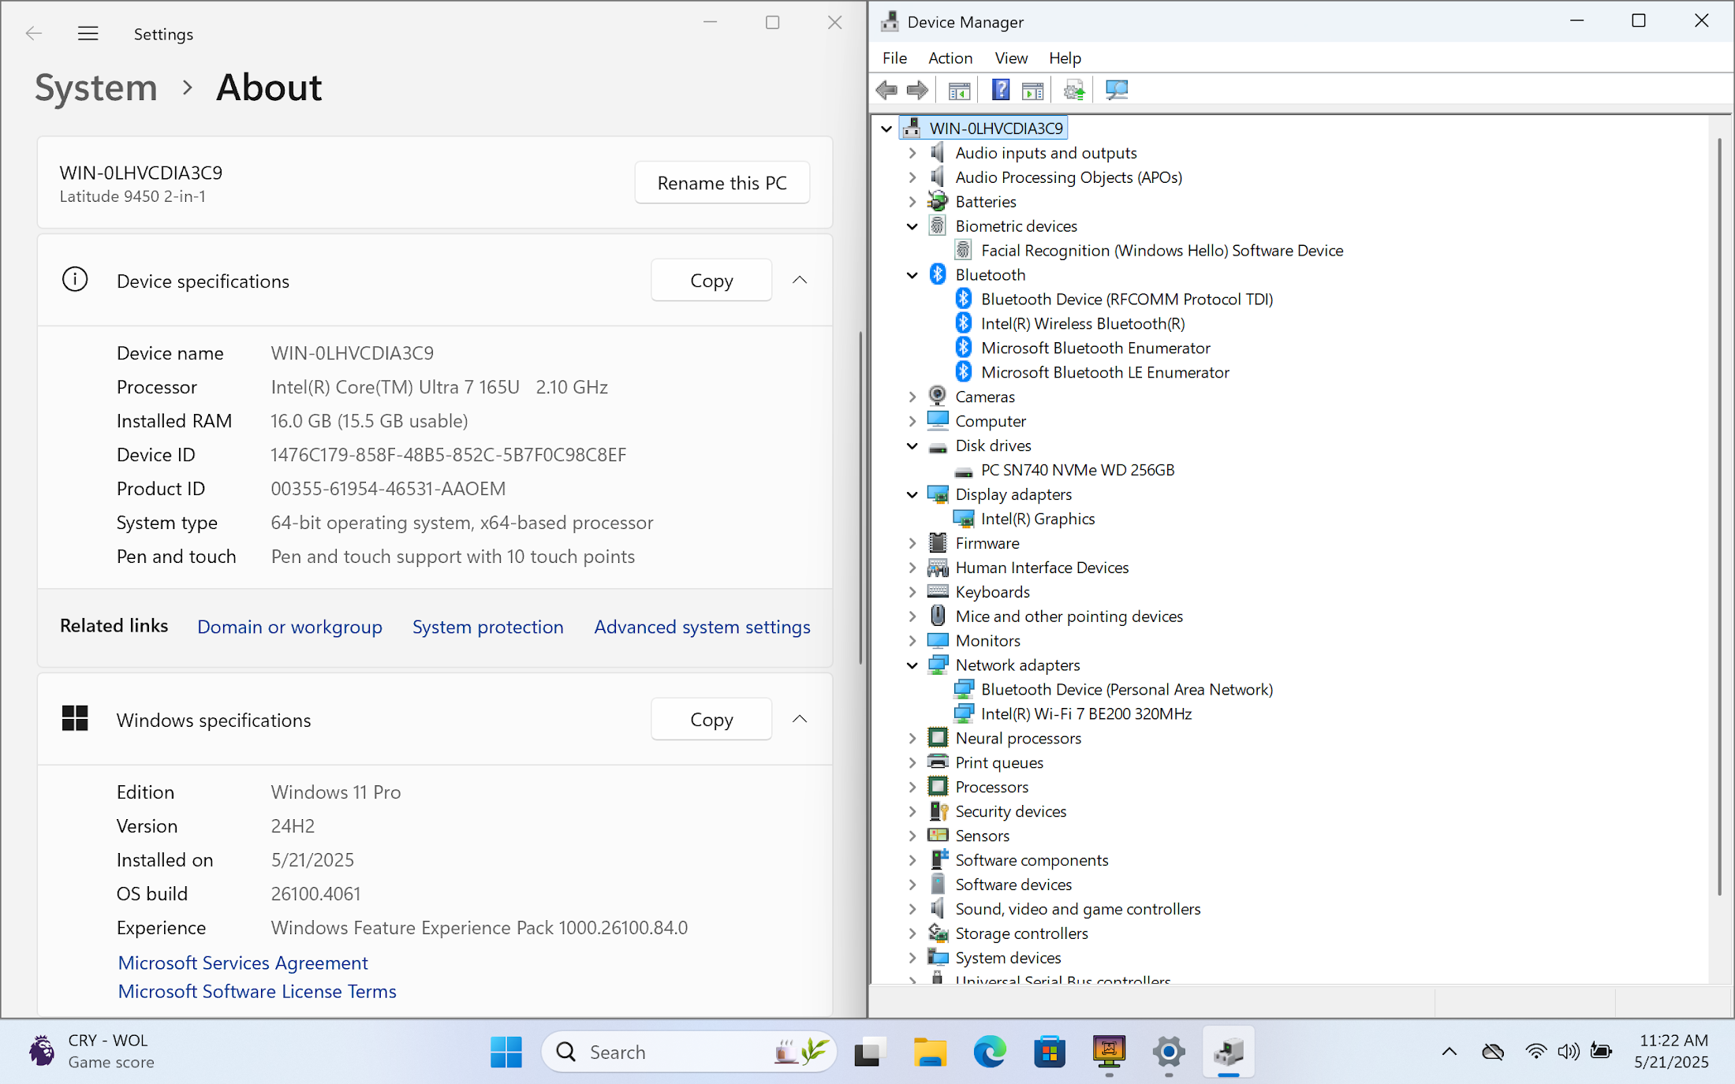Select Security devices category
The height and width of the screenshot is (1084, 1735).
coord(1010,811)
